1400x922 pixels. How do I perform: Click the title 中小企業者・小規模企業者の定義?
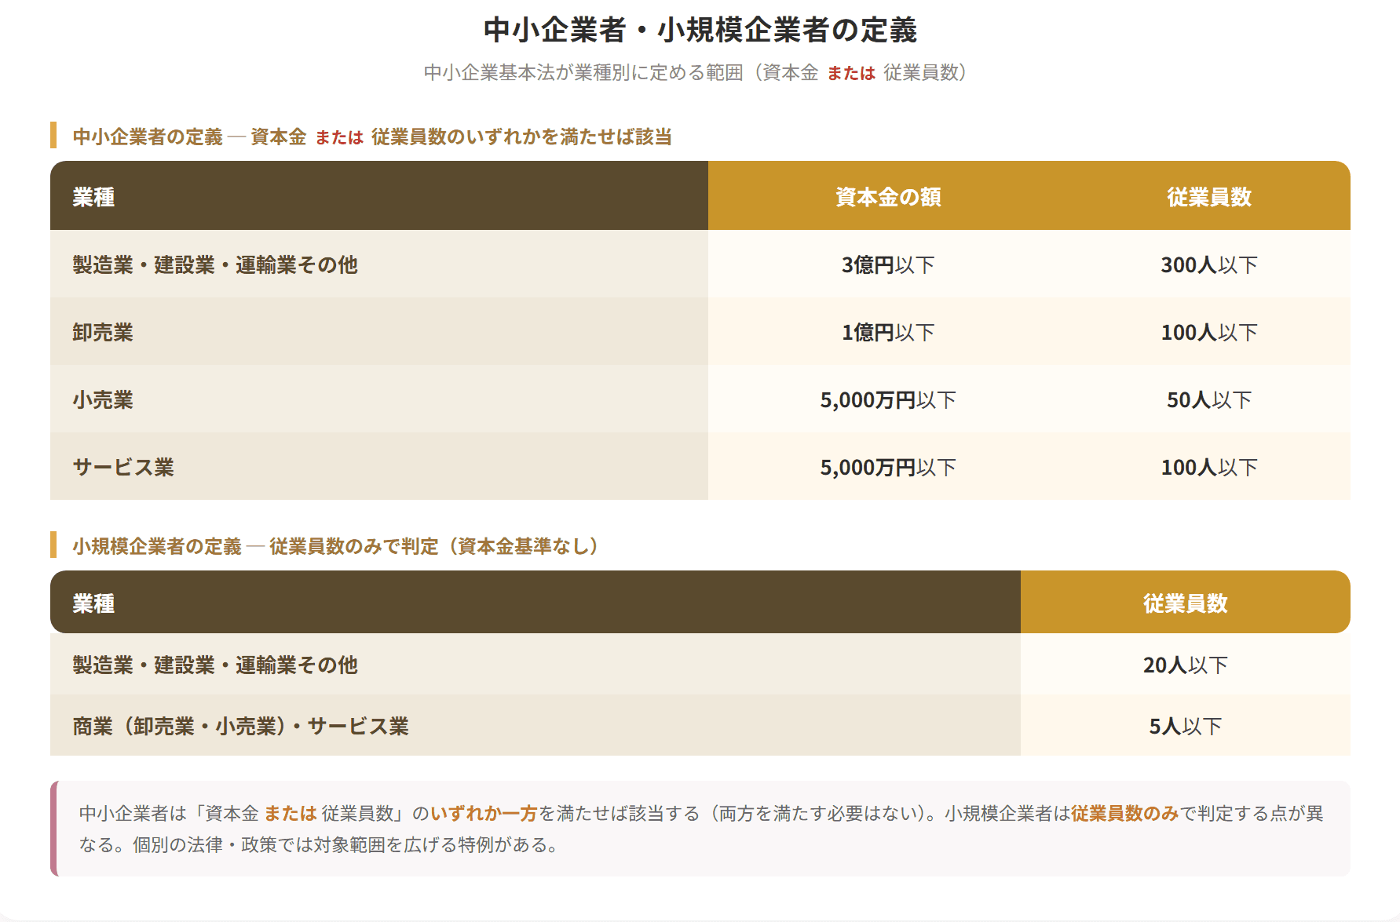pos(700,30)
